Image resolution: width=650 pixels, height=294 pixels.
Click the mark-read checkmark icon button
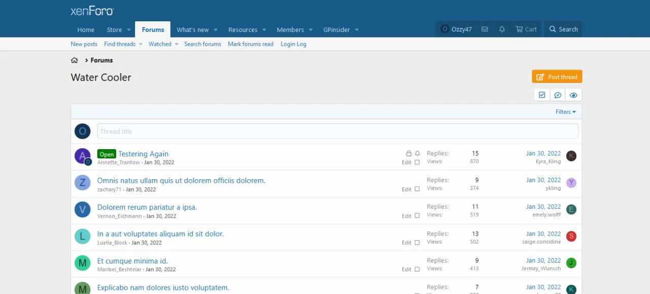tap(542, 95)
